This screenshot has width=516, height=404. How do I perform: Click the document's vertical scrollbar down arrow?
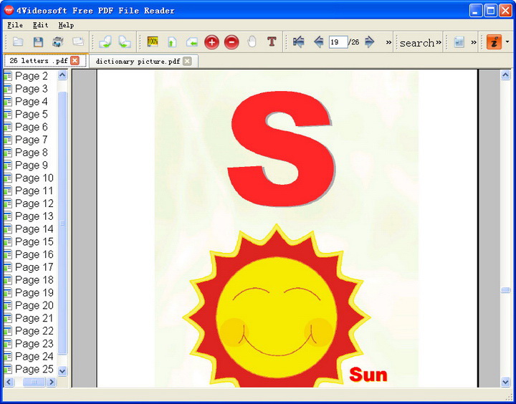click(x=505, y=381)
